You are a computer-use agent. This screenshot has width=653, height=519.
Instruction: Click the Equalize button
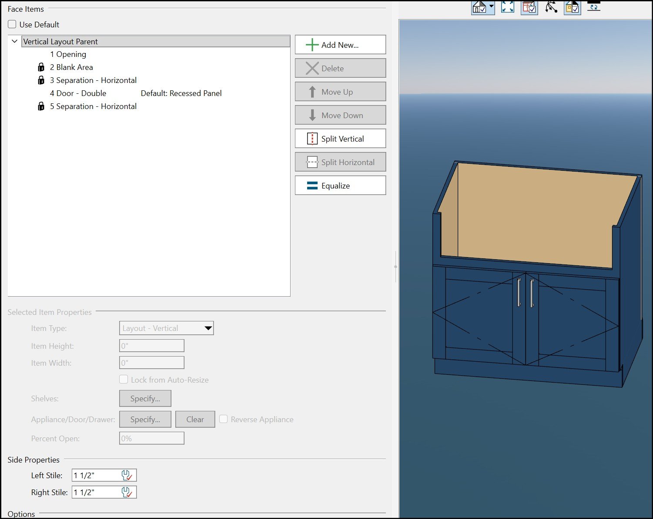point(340,185)
